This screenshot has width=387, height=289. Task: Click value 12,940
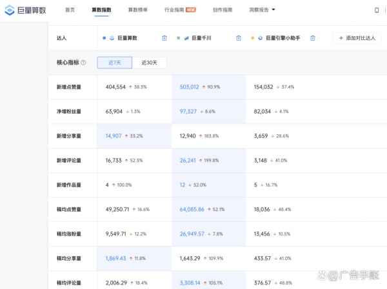pos(188,136)
